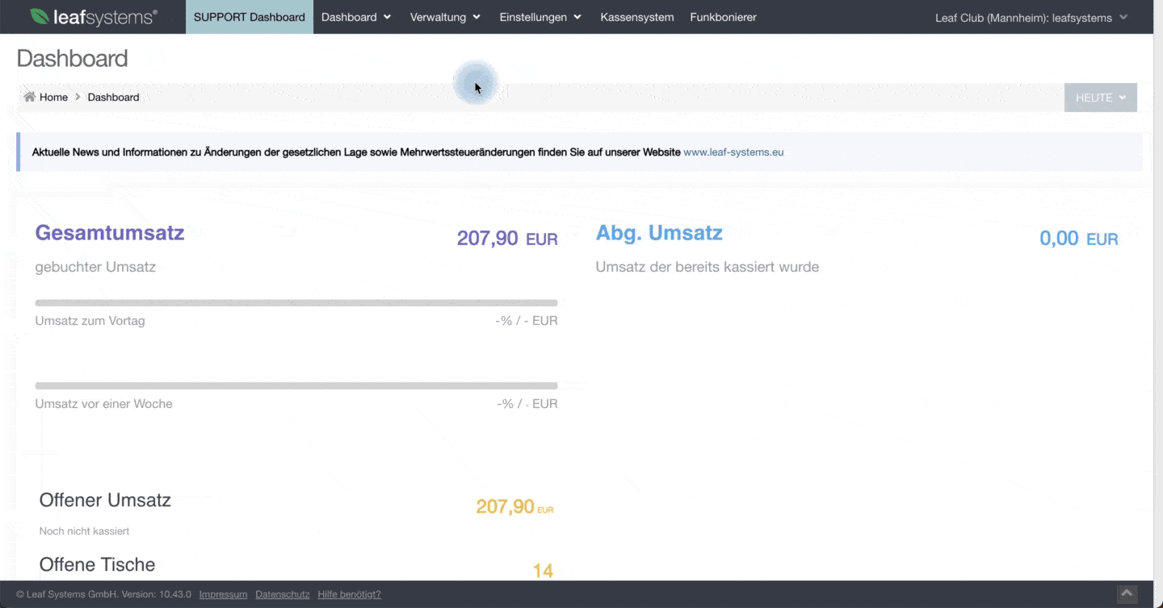Expand the Dashboard menu

coord(355,16)
